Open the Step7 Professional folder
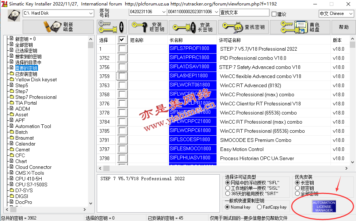Viewport: 356px width, 221px height. (36, 97)
